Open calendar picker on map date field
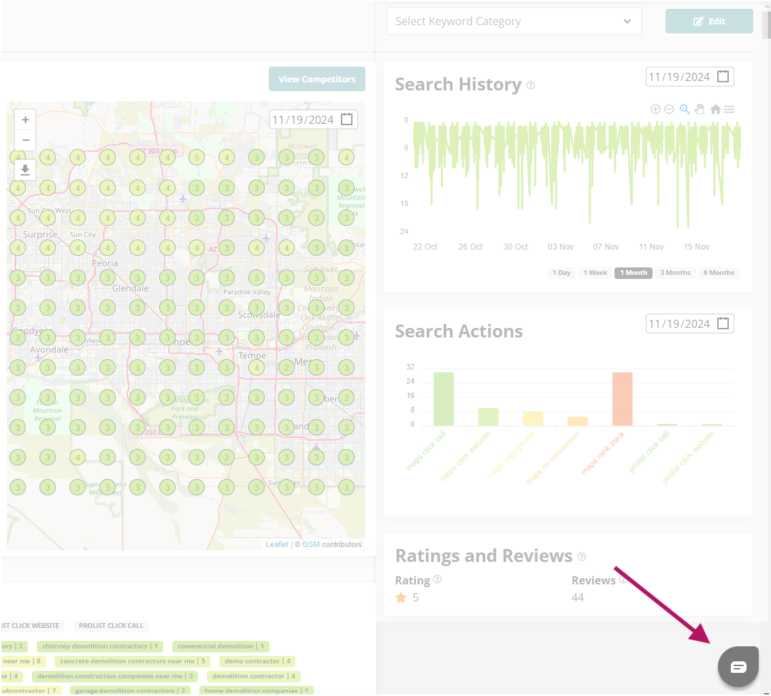 pos(347,120)
